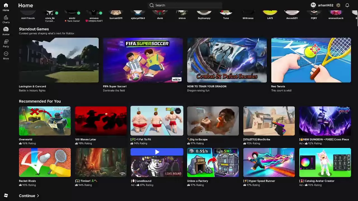
Task: Open Neo Tennis game thumbnail
Action: click(311, 60)
